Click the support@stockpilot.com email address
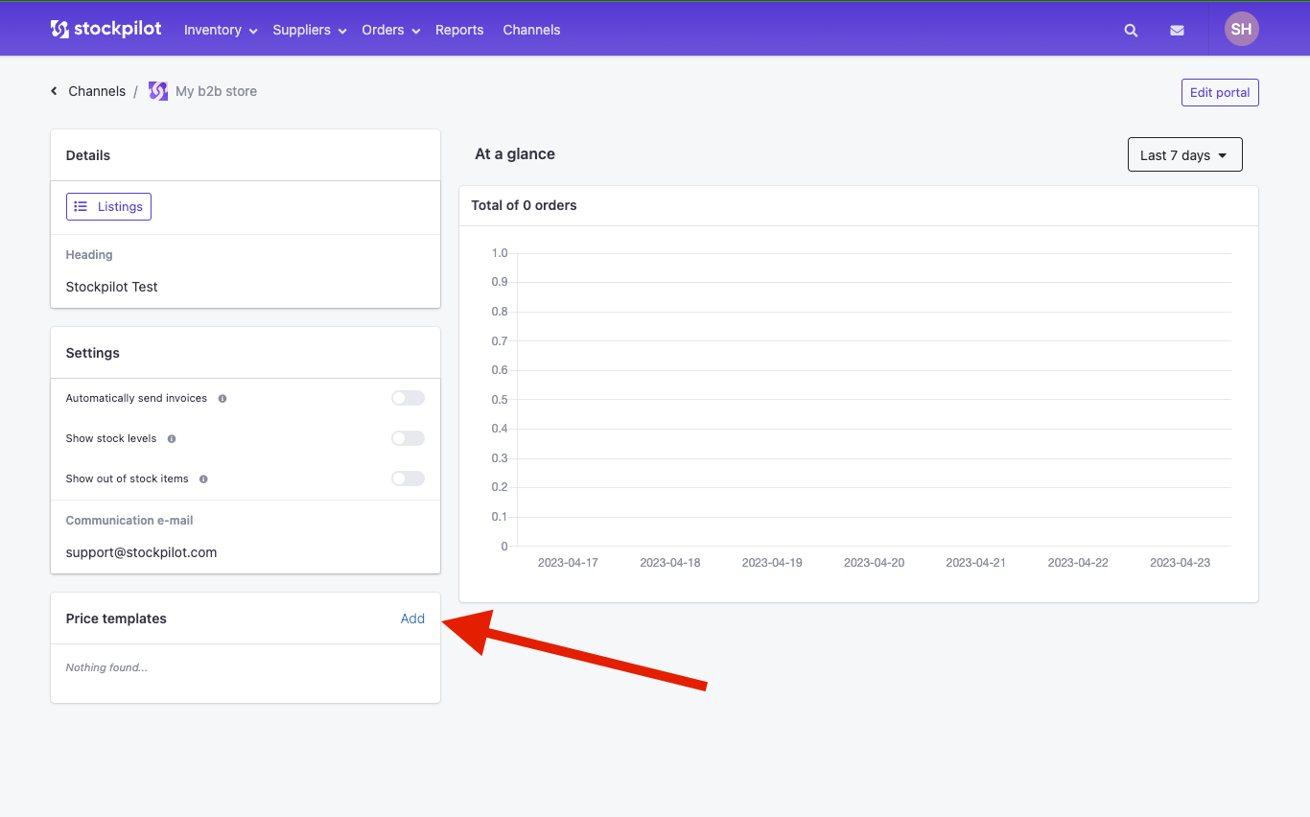The width and height of the screenshot is (1310, 817). [142, 552]
